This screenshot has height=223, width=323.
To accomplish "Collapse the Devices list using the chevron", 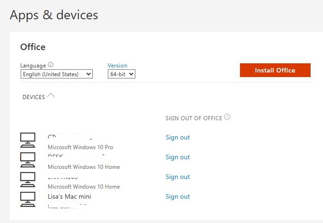I will (x=51, y=96).
